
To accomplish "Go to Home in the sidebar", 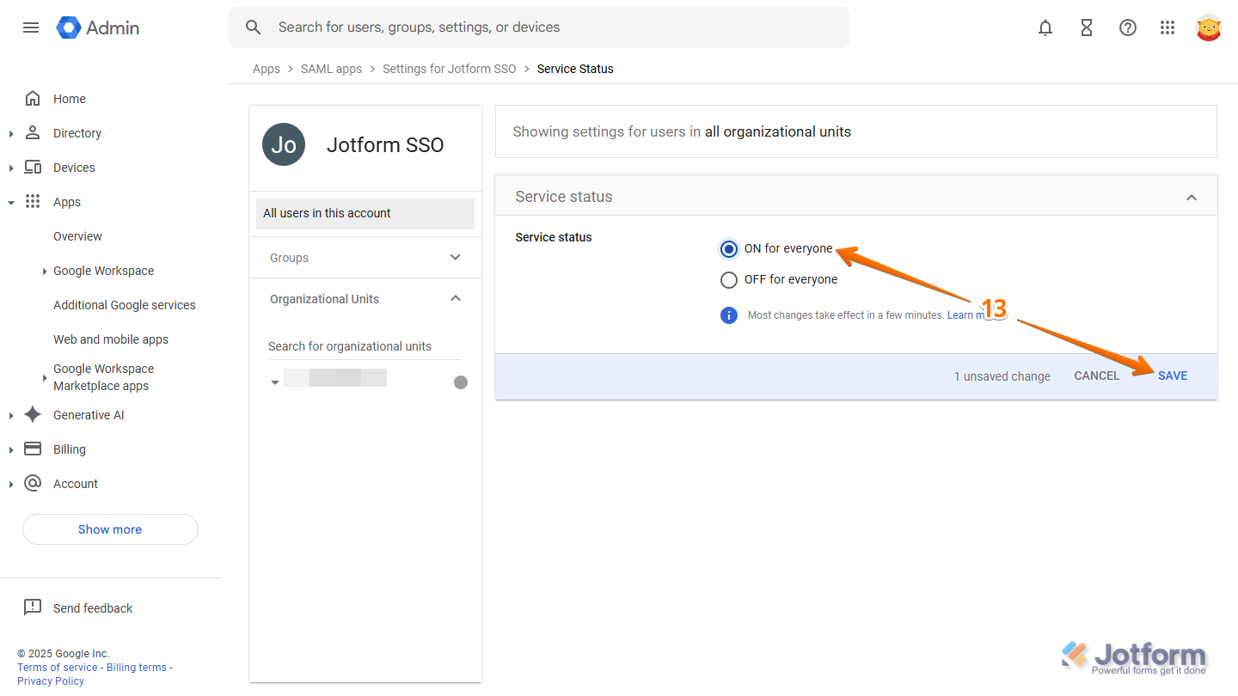I will [x=70, y=99].
